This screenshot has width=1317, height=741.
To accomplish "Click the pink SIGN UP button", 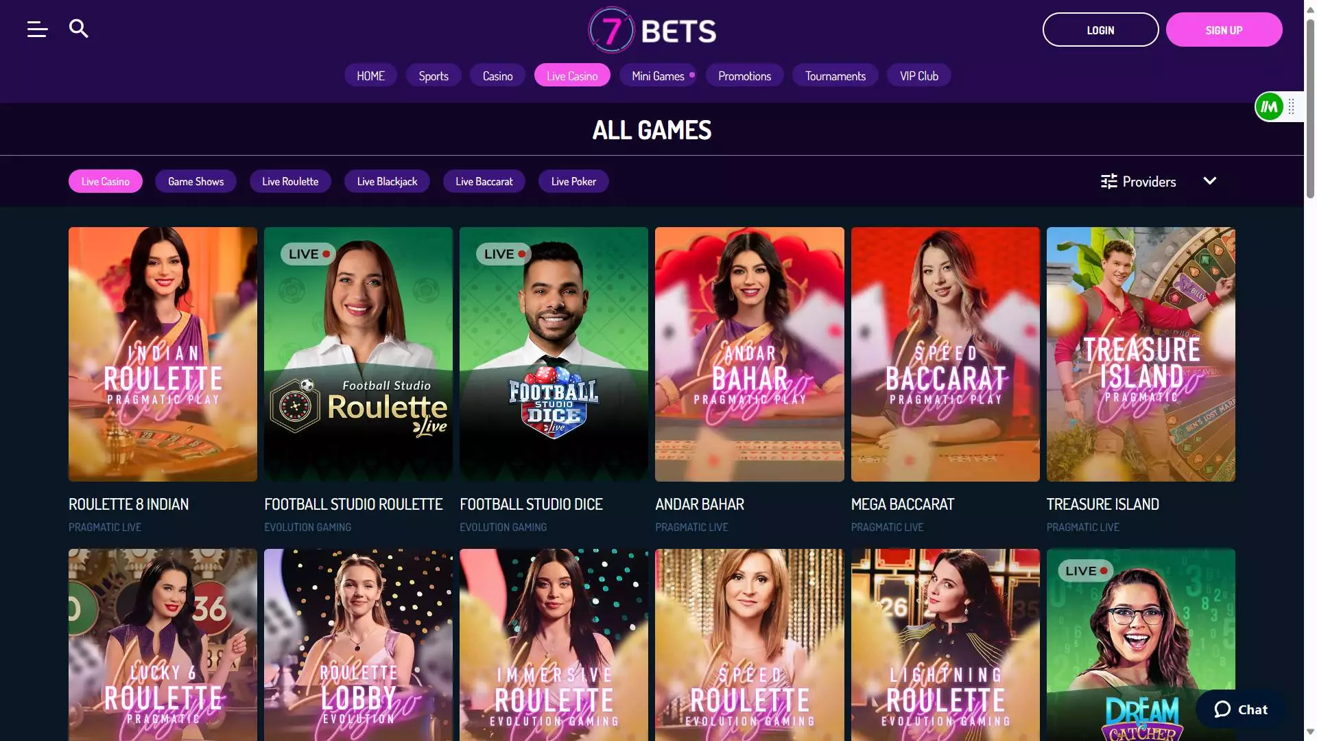I will tap(1224, 30).
